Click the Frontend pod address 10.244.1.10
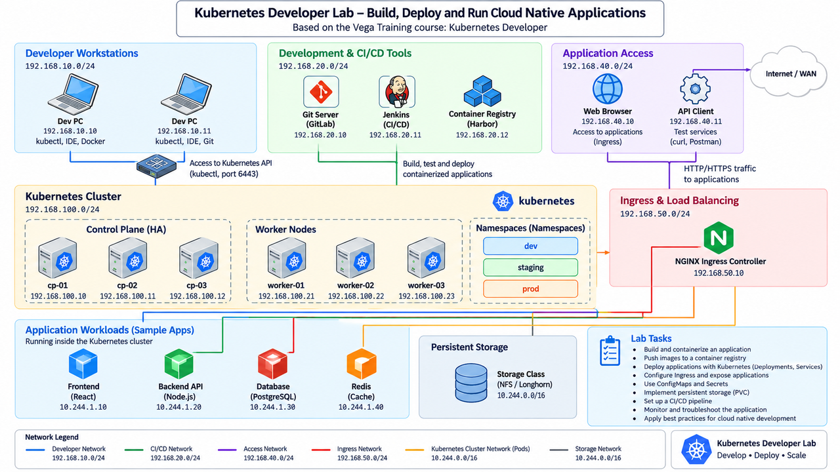840x472 pixels. [83, 407]
